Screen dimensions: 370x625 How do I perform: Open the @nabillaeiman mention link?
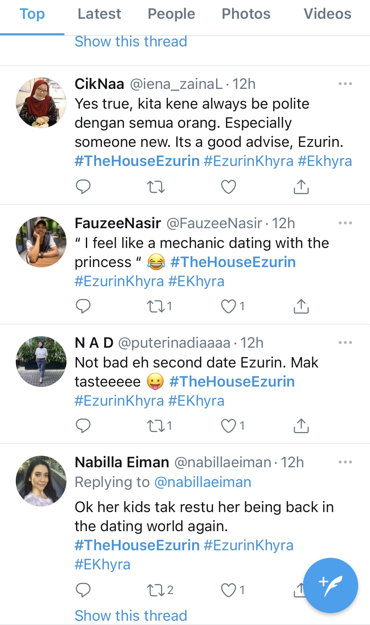(202, 482)
